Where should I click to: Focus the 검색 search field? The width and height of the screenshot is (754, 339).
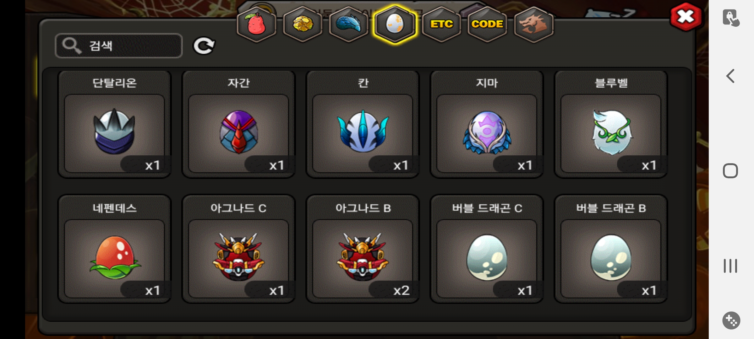click(119, 46)
